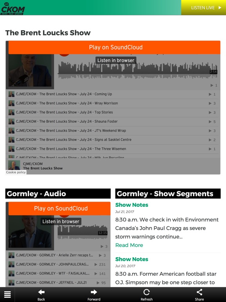
Task: Click the Listen Live play button
Action: point(204,8)
